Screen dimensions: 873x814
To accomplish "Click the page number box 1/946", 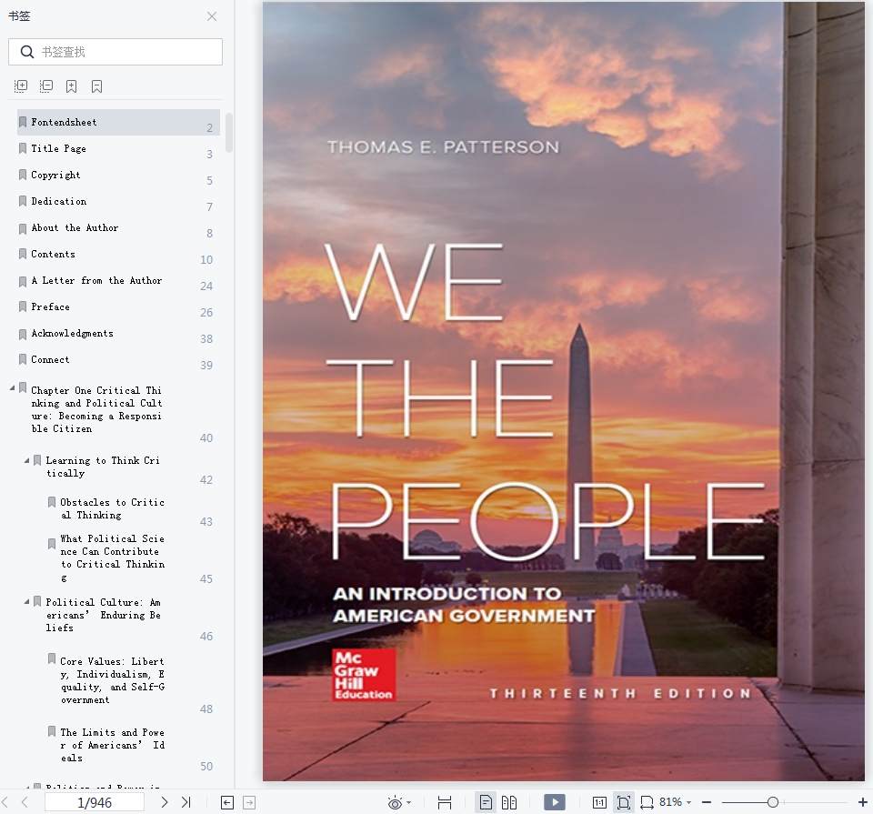I will click(94, 802).
